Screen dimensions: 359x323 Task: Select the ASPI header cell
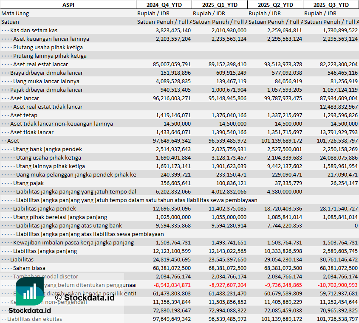coord(68,5)
